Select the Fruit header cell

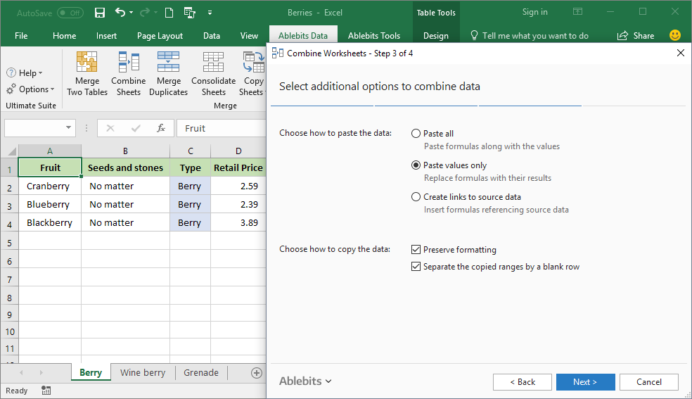coord(50,167)
